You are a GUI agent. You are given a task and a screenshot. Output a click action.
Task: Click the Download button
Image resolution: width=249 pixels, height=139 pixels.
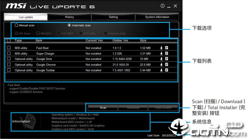pos(133,108)
